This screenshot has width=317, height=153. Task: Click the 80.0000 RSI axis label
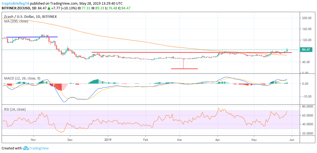[308, 106]
